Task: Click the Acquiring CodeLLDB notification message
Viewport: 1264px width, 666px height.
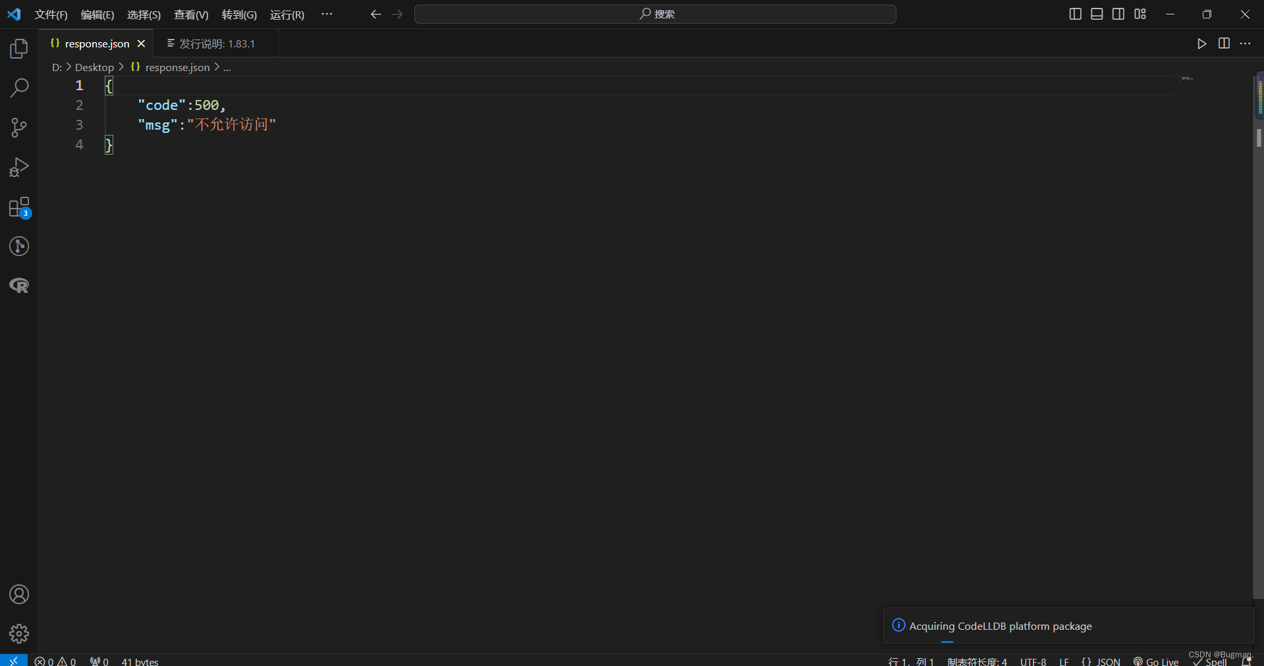Action: (x=1001, y=626)
